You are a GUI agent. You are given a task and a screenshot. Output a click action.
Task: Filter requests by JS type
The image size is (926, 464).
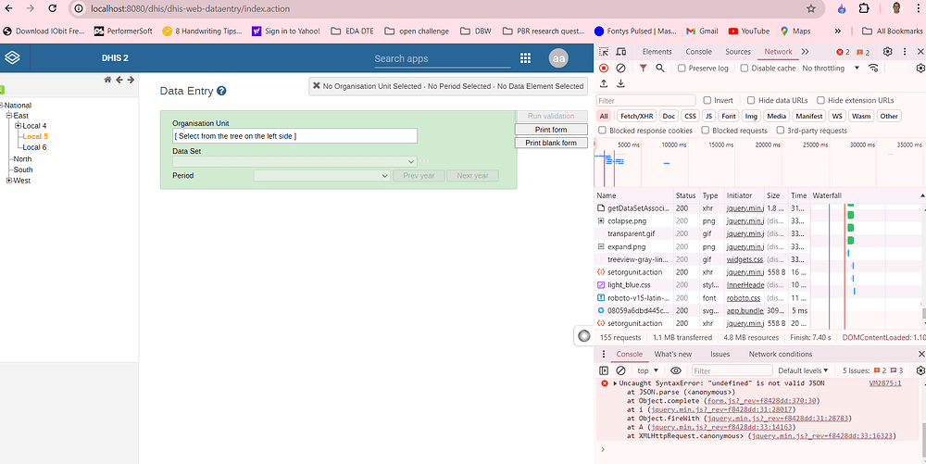coord(708,117)
